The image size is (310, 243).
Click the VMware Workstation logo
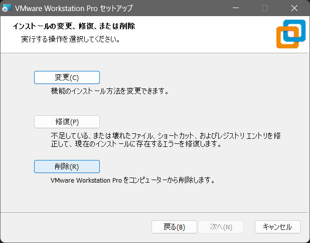pyautogui.click(x=291, y=34)
